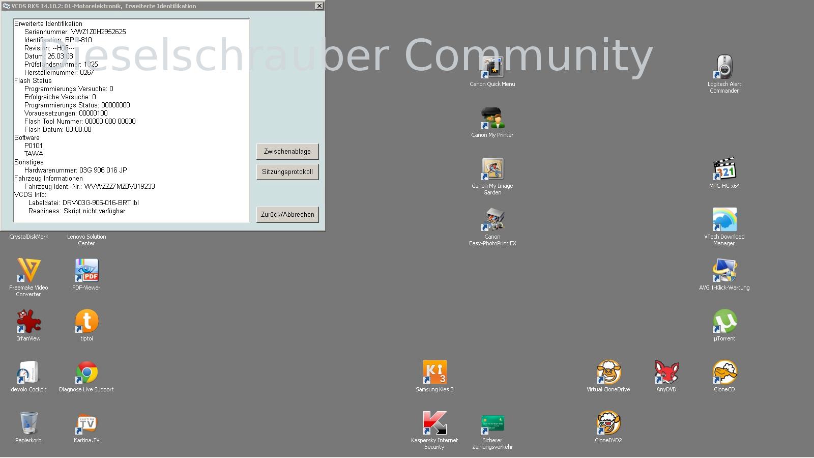Open Diagnose Live Support Chrome icon
Screen dimensions: 814x458
tap(86, 373)
